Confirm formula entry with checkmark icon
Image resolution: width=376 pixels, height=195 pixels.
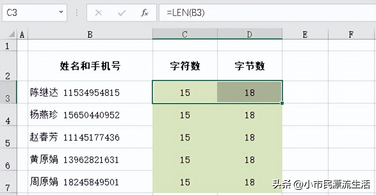coord(122,13)
